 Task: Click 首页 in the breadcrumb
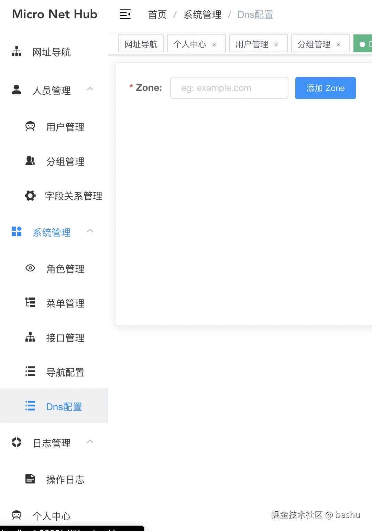(157, 14)
